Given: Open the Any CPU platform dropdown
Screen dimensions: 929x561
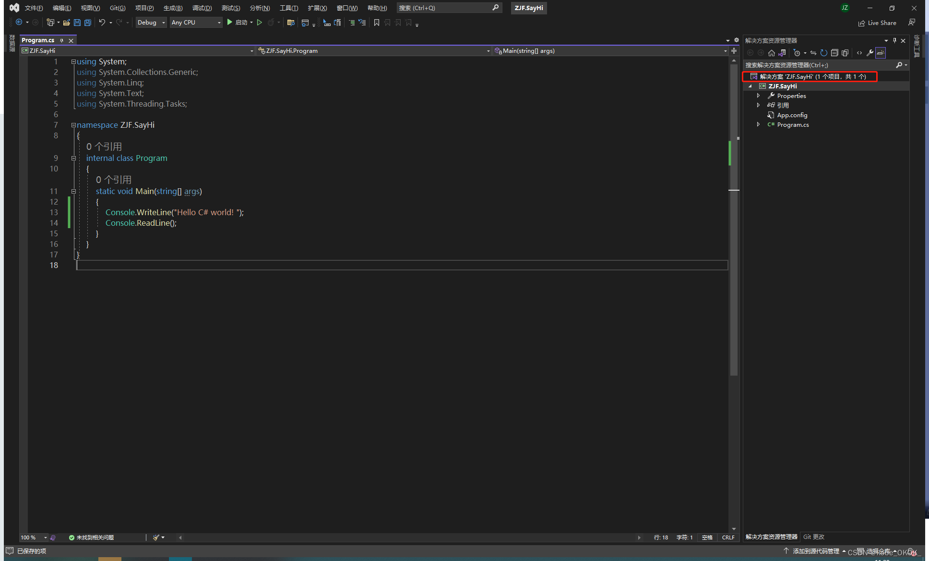Looking at the screenshot, I should tap(196, 23).
